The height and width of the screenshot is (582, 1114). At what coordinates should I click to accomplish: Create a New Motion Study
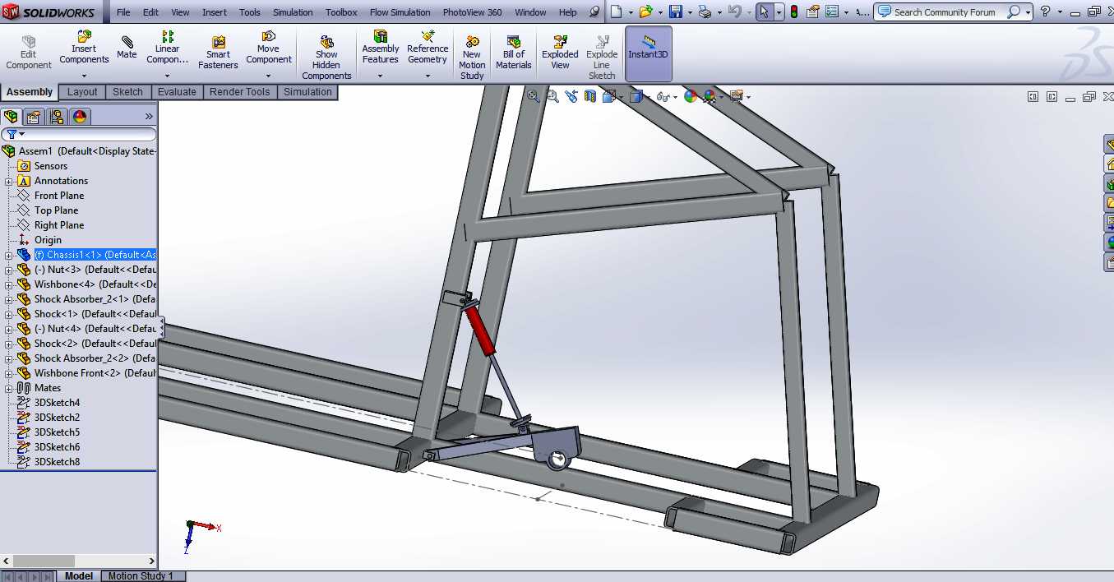472,58
